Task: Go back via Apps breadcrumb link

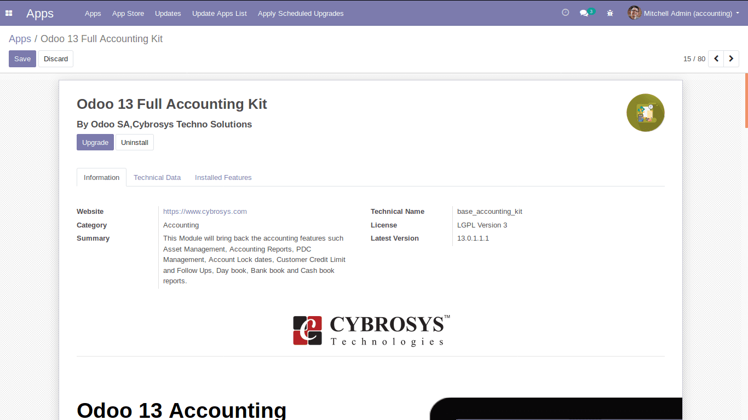Action: point(20,39)
